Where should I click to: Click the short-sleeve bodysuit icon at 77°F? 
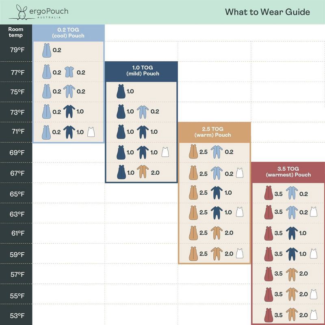[x=69, y=72]
